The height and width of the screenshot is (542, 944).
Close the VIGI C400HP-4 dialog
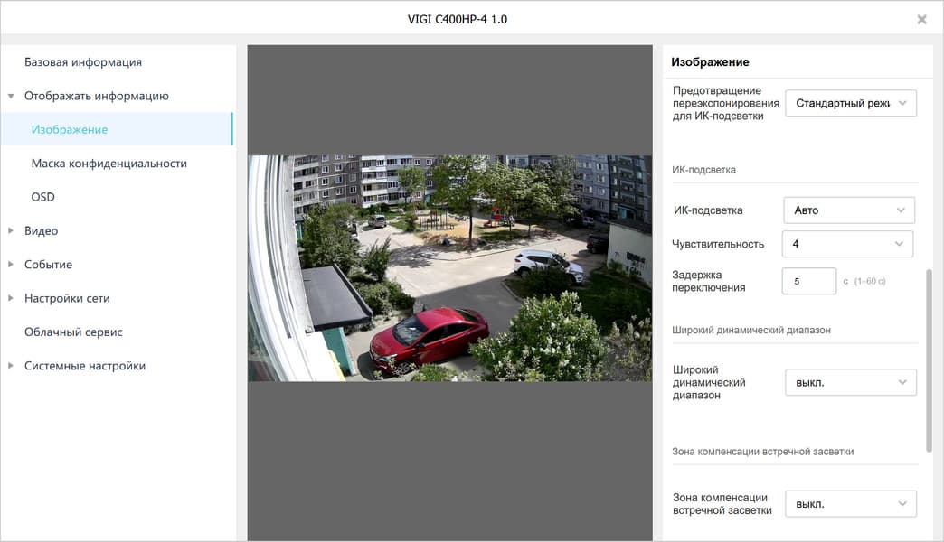point(921,19)
